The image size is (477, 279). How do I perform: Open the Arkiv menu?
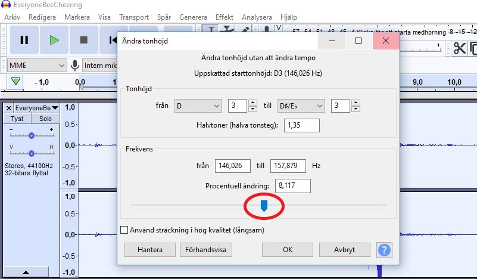(x=12, y=17)
